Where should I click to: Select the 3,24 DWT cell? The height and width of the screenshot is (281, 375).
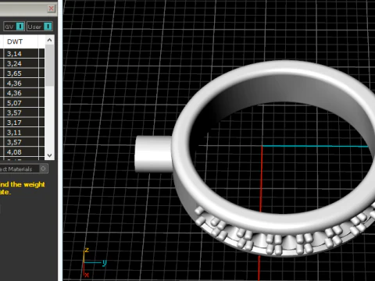(x=20, y=64)
